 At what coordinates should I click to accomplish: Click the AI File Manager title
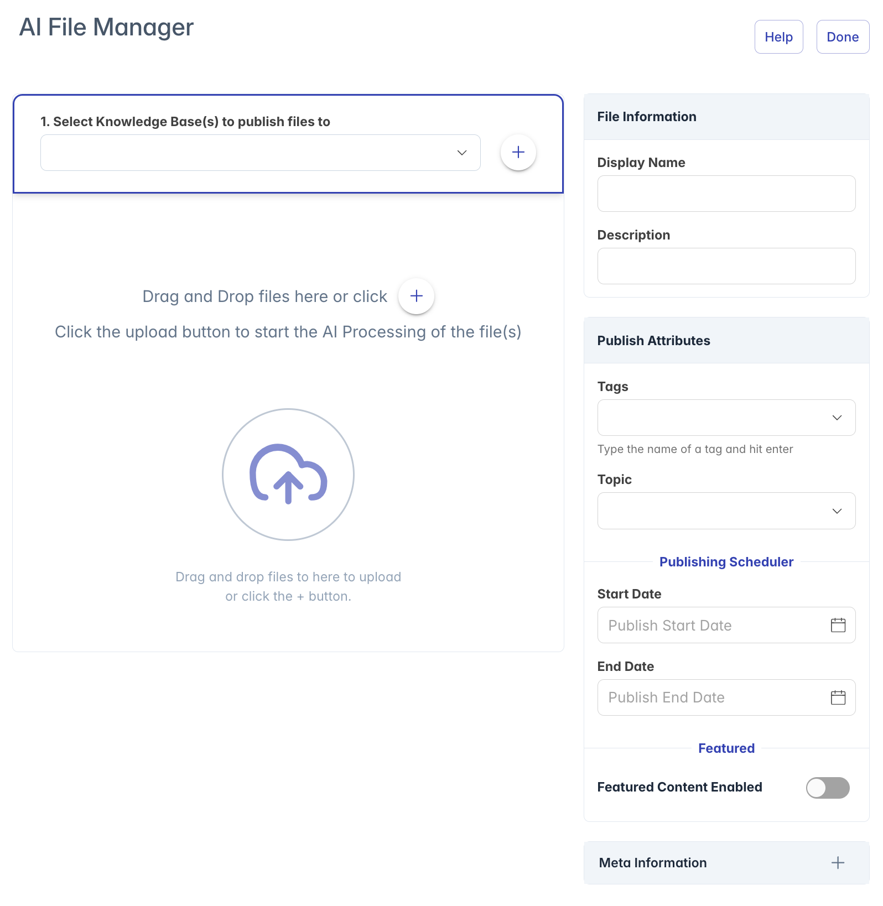[106, 27]
